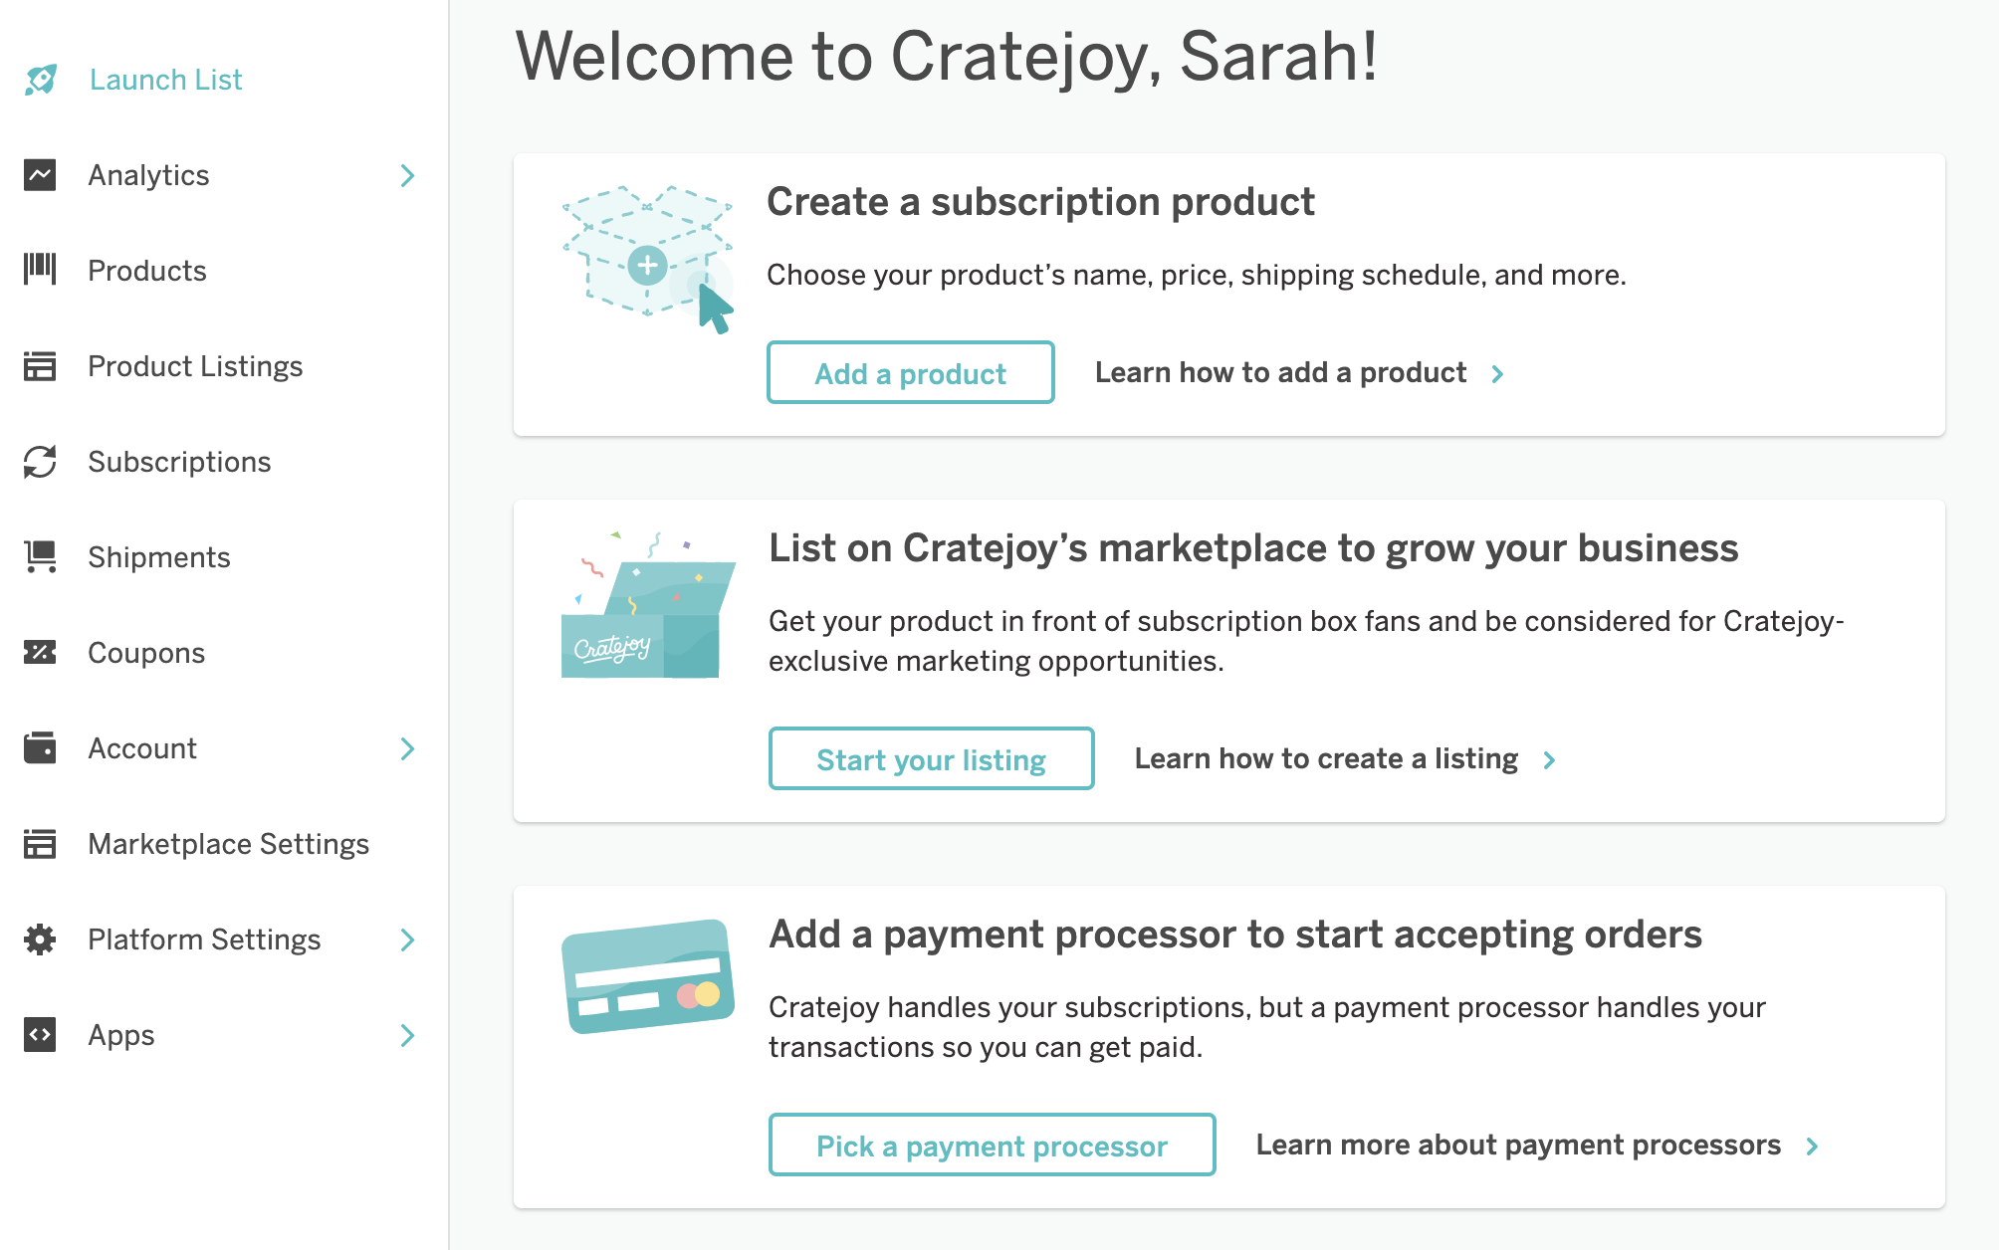Click the Products barcode icon
This screenshot has width=1999, height=1250.
(x=40, y=270)
